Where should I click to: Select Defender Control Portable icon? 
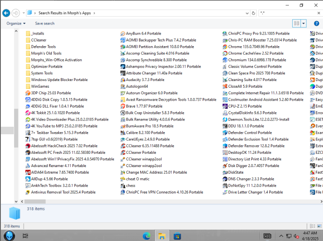pos(225,133)
